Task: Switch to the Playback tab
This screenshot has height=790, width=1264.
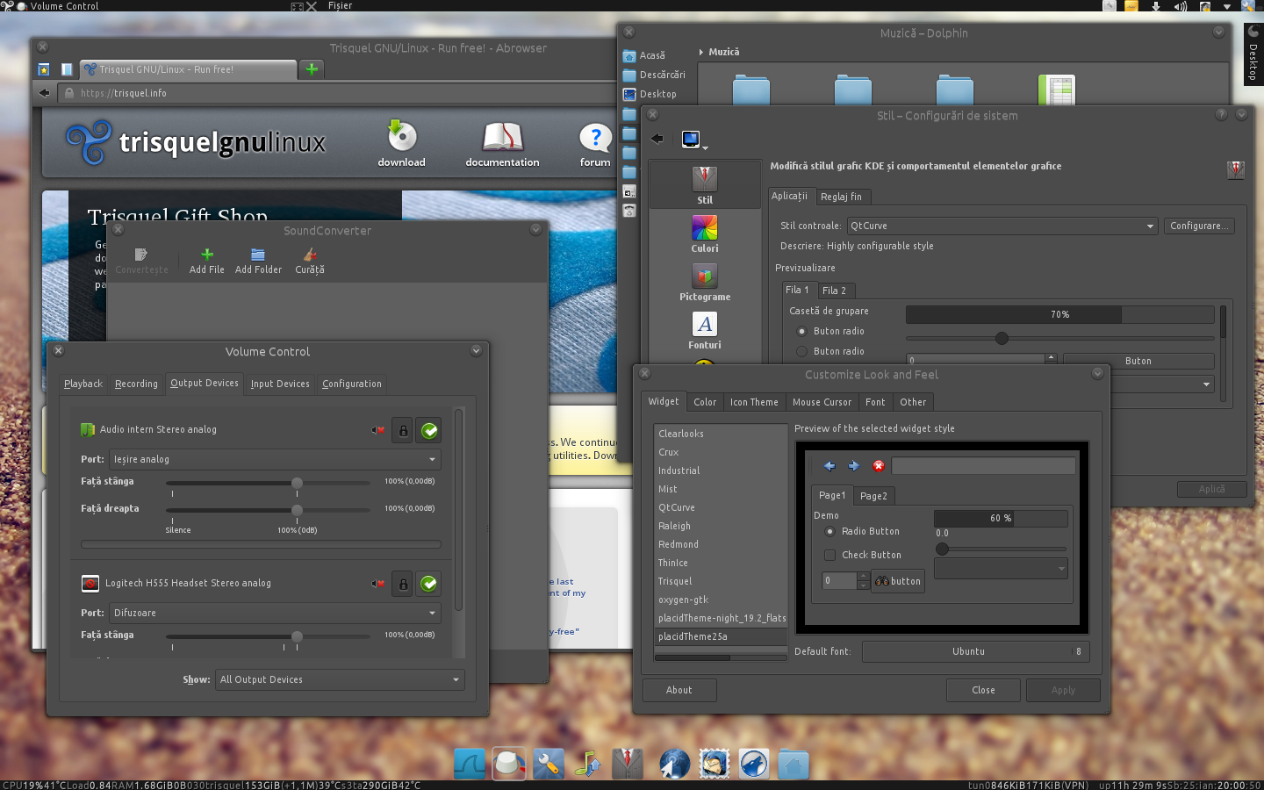Action: click(x=83, y=384)
